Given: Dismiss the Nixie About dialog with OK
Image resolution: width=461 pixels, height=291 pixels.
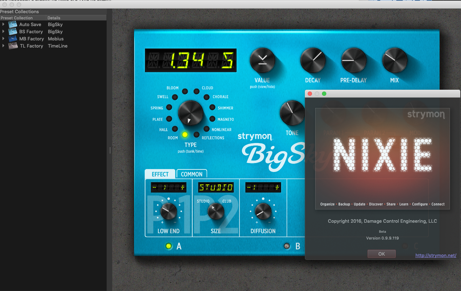Looking at the screenshot, I should 381,254.
